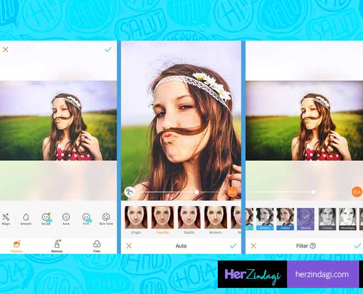The width and height of the screenshot is (363, 294).
Task: Select the Mocha filter thumbnail
Action: pyautogui.click(x=305, y=218)
